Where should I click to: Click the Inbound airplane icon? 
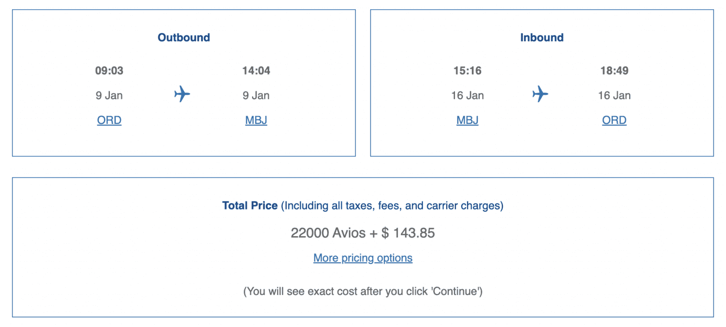pos(541,95)
